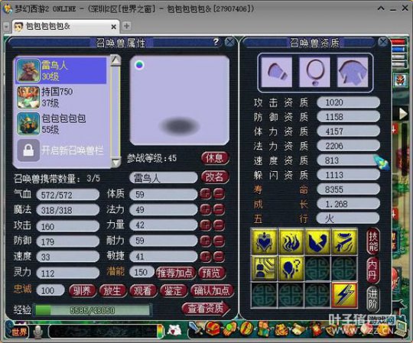Click plus button for 敏捷 attribute
Image resolution: width=413 pixels, height=343 pixels.
tap(206, 257)
